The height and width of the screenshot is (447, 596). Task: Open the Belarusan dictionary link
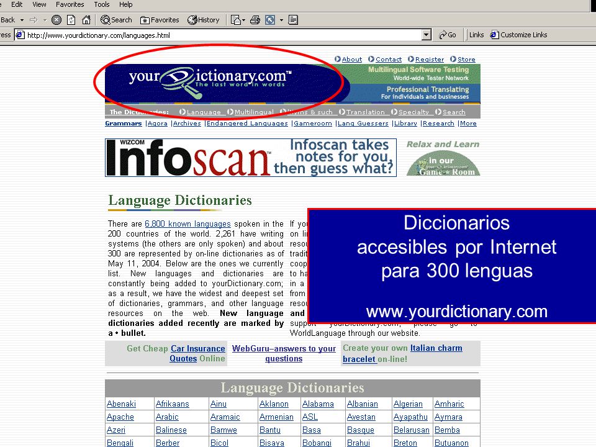tap(411, 430)
